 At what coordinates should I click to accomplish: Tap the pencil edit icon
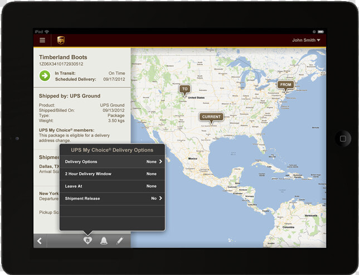click(x=120, y=240)
